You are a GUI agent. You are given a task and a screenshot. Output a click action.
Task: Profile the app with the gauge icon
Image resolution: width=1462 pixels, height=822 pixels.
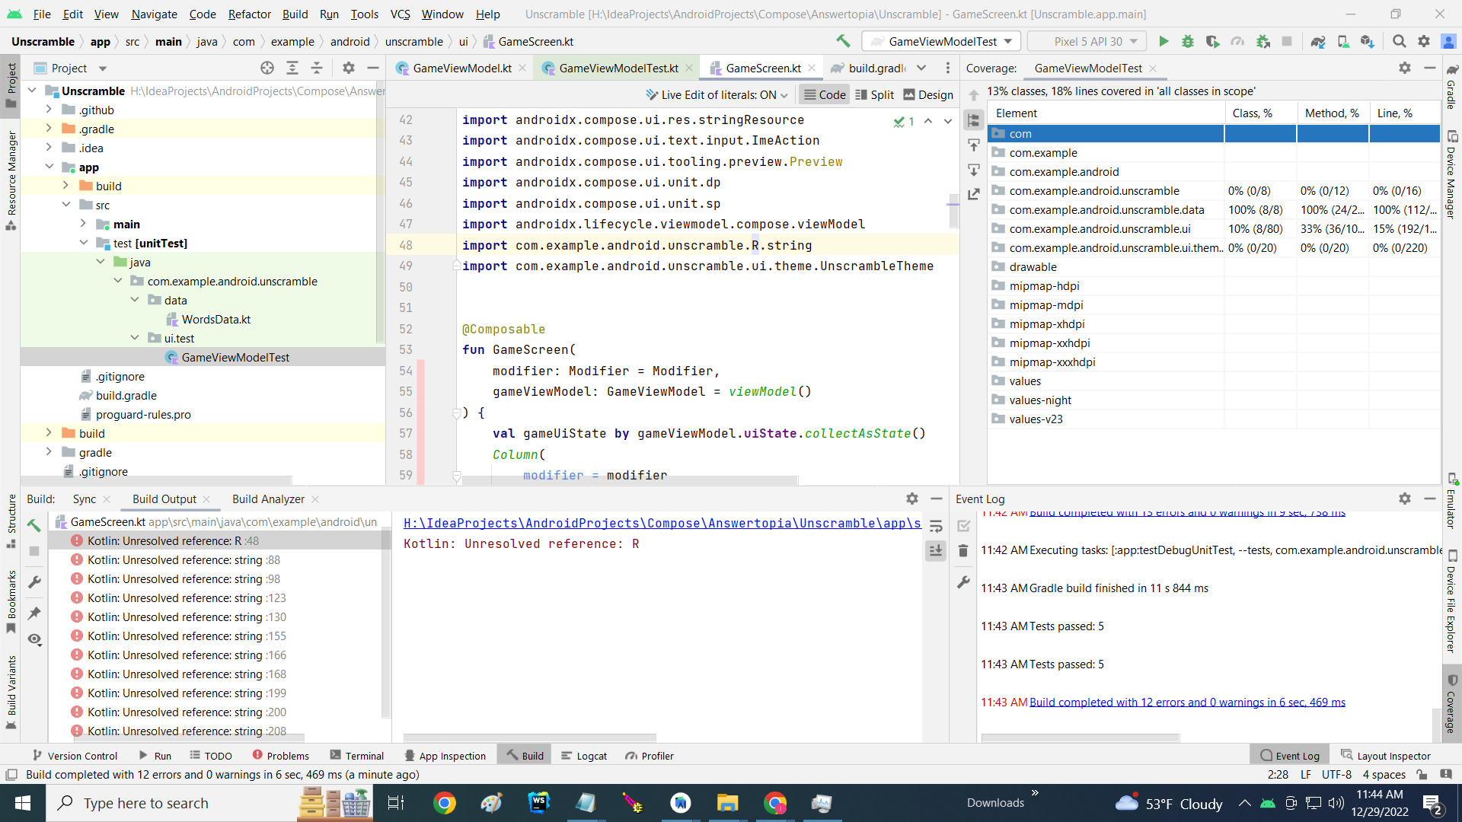point(1237,41)
